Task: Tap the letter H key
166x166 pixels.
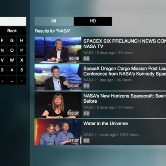Action: pyautogui.click(x=22, y=40)
